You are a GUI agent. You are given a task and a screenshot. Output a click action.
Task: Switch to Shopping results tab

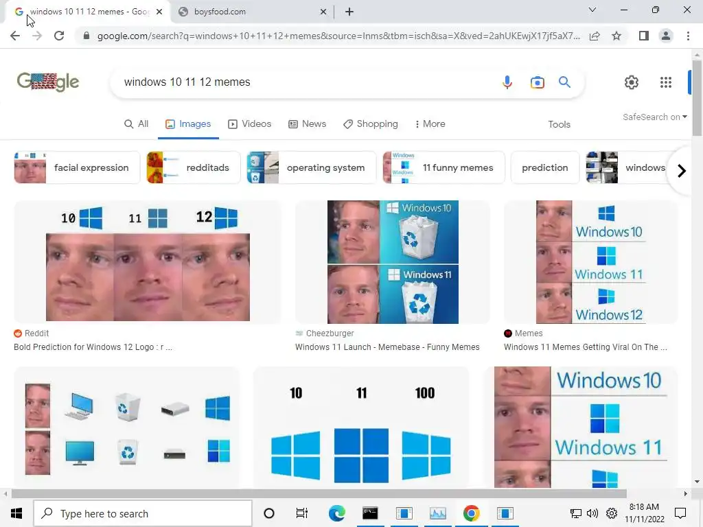370,124
